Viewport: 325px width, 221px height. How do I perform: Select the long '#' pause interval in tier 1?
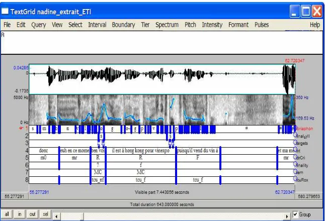pos(247,129)
